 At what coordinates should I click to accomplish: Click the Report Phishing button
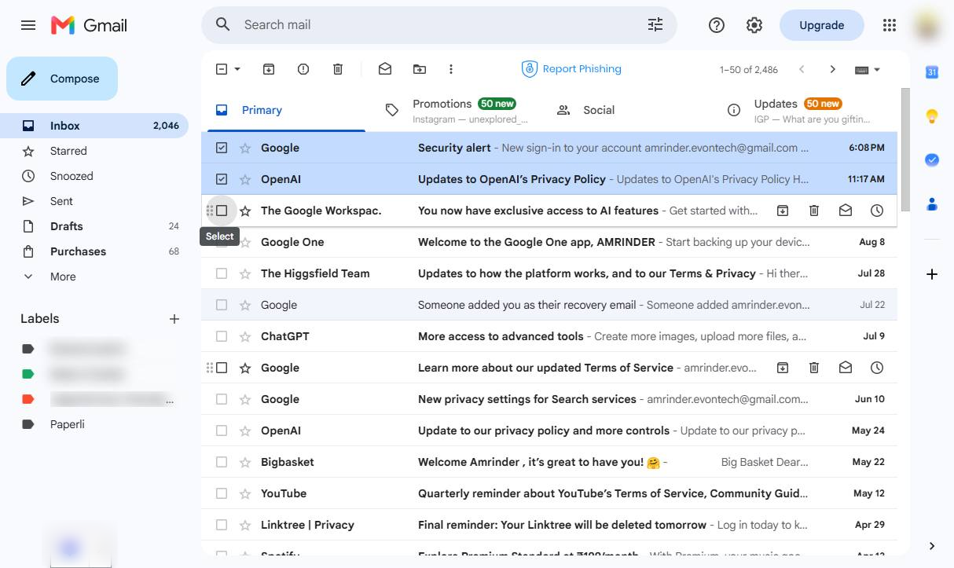click(x=571, y=69)
